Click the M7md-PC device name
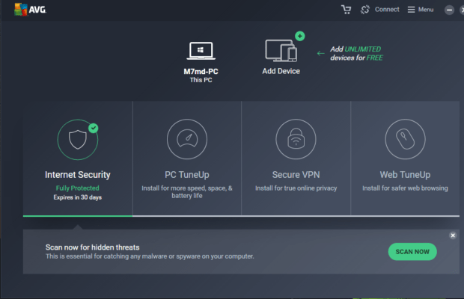The width and height of the screenshot is (464, 299). click(x=201, y=72)
